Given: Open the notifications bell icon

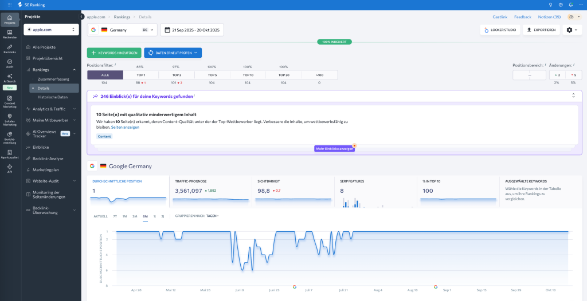Looking at the screenshot, I should tap(571, 5).
